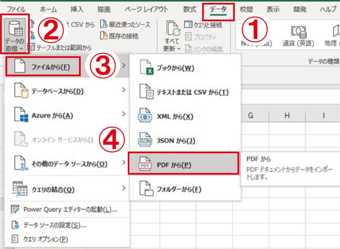Viewport: 340px width, 249px height.
Task: Launch Power Query エディターの起動(L)
Action: click(x=67, y=209)
